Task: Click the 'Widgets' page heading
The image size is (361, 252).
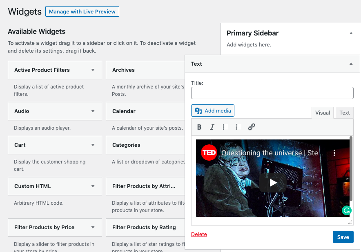Action: tap(25, 11)
